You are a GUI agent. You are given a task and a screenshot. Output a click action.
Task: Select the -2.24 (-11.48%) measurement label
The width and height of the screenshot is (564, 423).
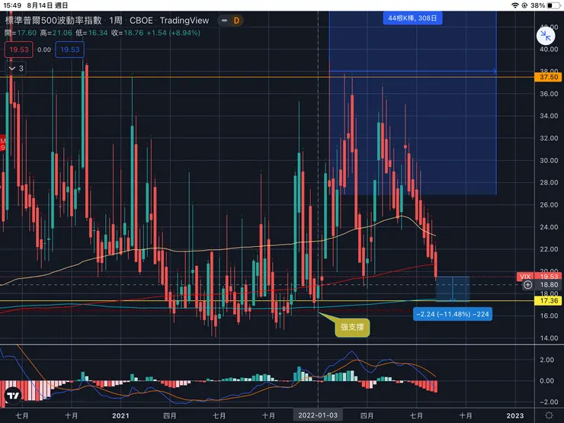point(453,314)
